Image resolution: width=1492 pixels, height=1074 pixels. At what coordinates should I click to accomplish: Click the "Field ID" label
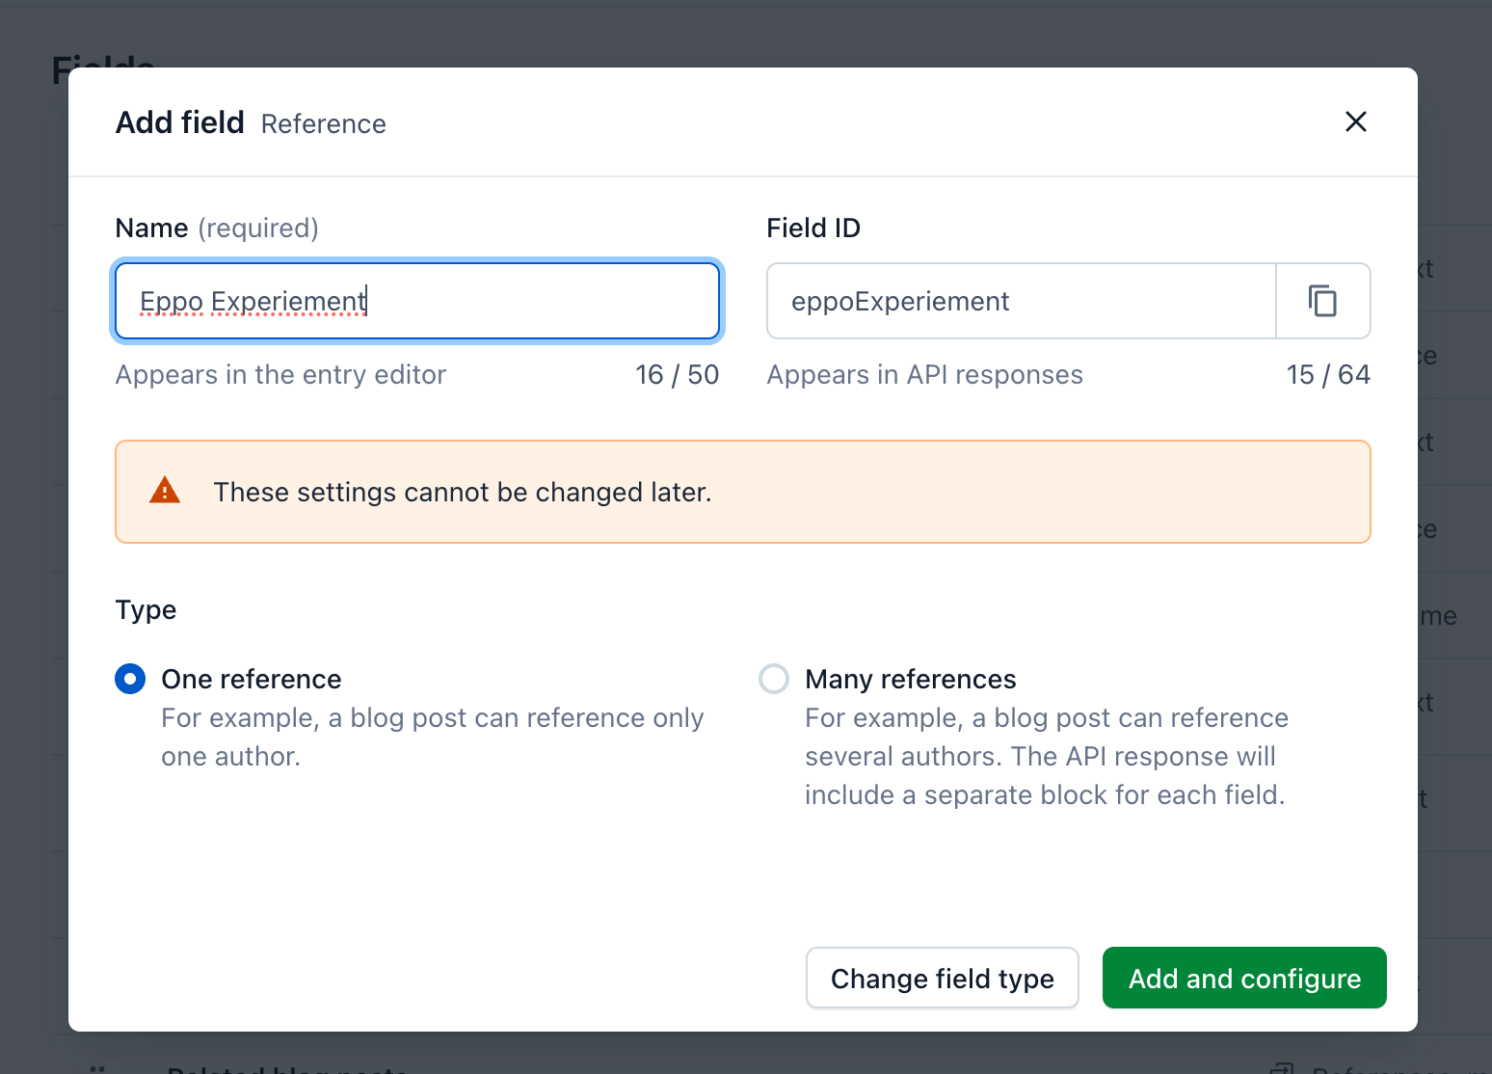[x=813, y=228]
